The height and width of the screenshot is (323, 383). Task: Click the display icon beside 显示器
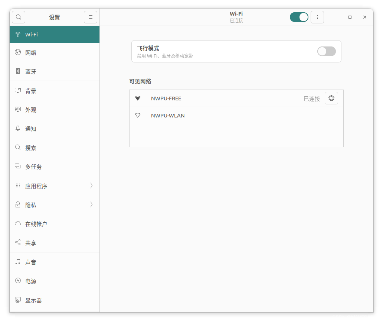(x=18, y=300)
